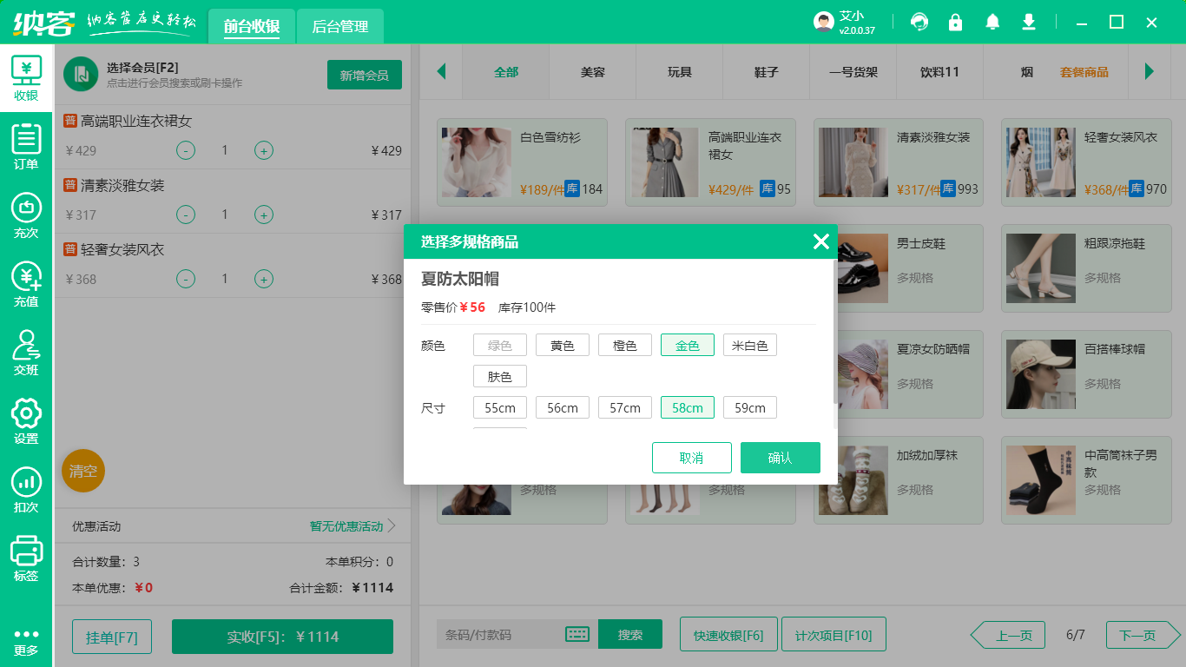Image resolution: width=1186 pixels, height=667 pixels.
Task: Open the notification bell icon
Action: [x=992, y=23]
